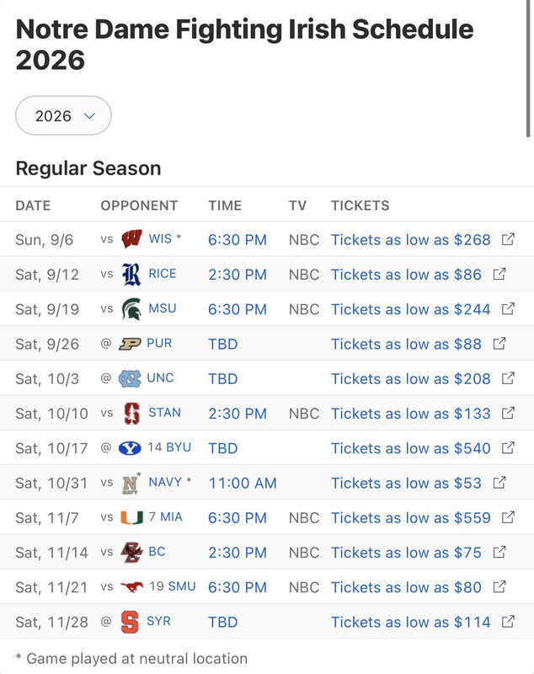Select the NAVY team link
This screenshot has height=674, width=534.
click(x=165, y=482)
